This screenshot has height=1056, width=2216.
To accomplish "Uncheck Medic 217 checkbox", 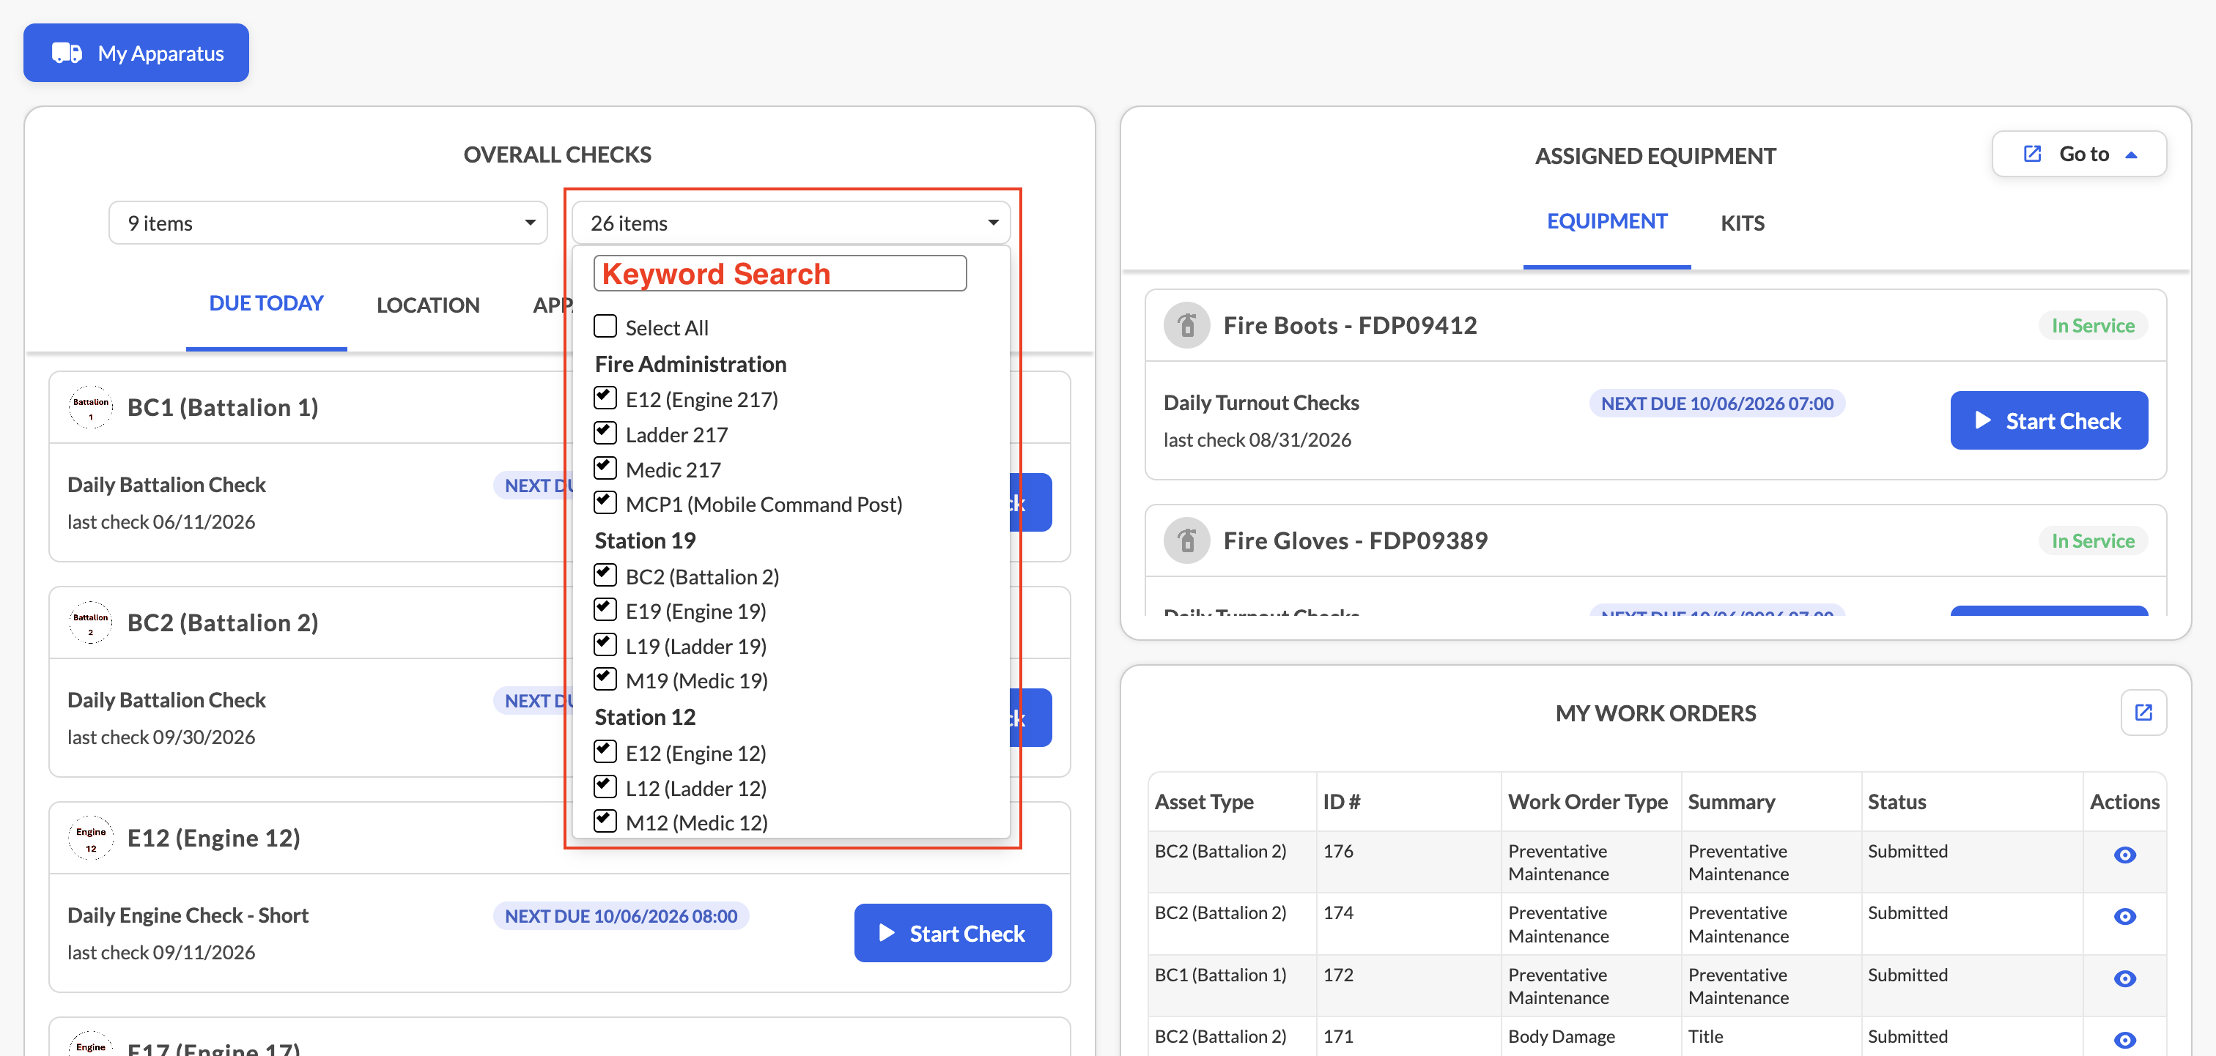I will coord(605,468).
